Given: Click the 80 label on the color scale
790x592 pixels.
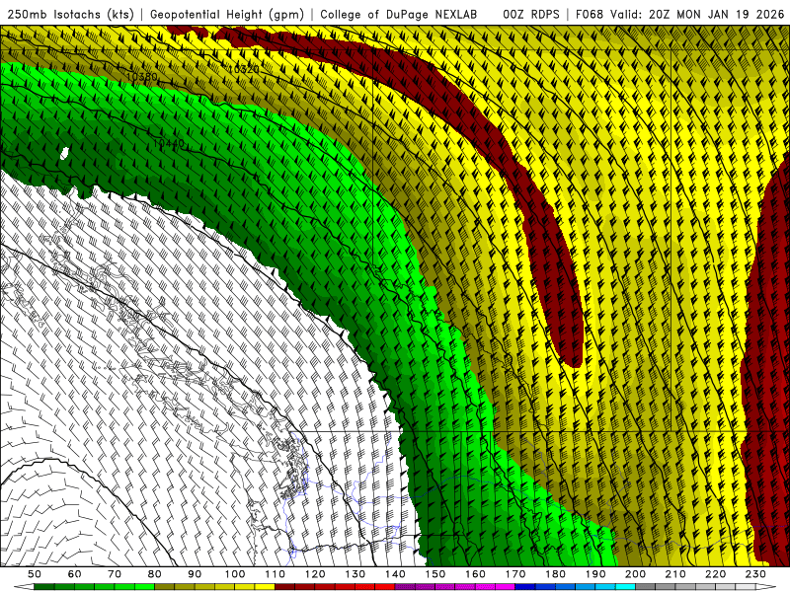Looking at the screenshot, I should (155, 574).
